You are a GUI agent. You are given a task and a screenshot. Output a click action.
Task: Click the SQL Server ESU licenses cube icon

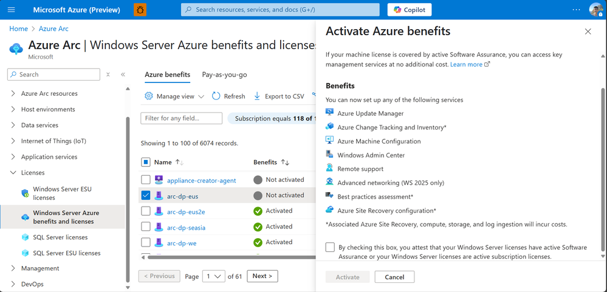coord(25,253)
